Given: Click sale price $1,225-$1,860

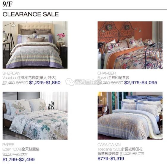Looking at the screenshot, I should (45, 82).
